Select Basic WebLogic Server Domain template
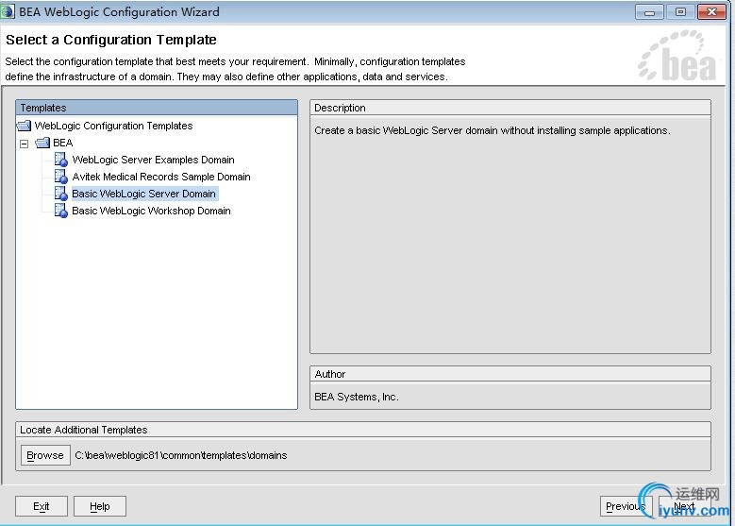The image size is (735, 526). [144, 194]
